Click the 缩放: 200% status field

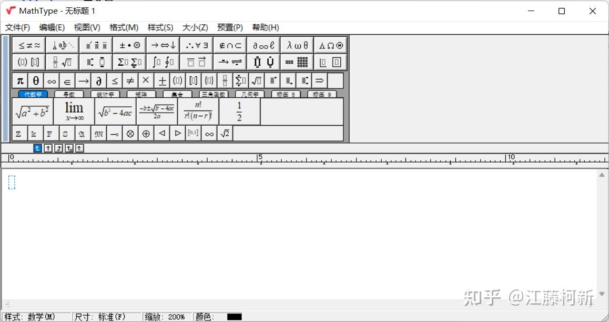[x=168, y=317]
